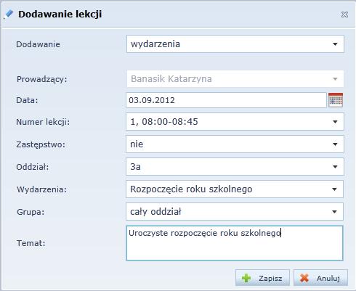Save the lesson with the Zapisz button
The height and width of the screenshot is (291, 356).
[262, 278]
